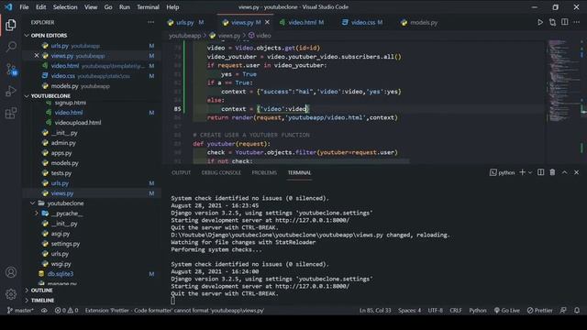
Task: Close the terminal panel
Action: tap(577, 172)
